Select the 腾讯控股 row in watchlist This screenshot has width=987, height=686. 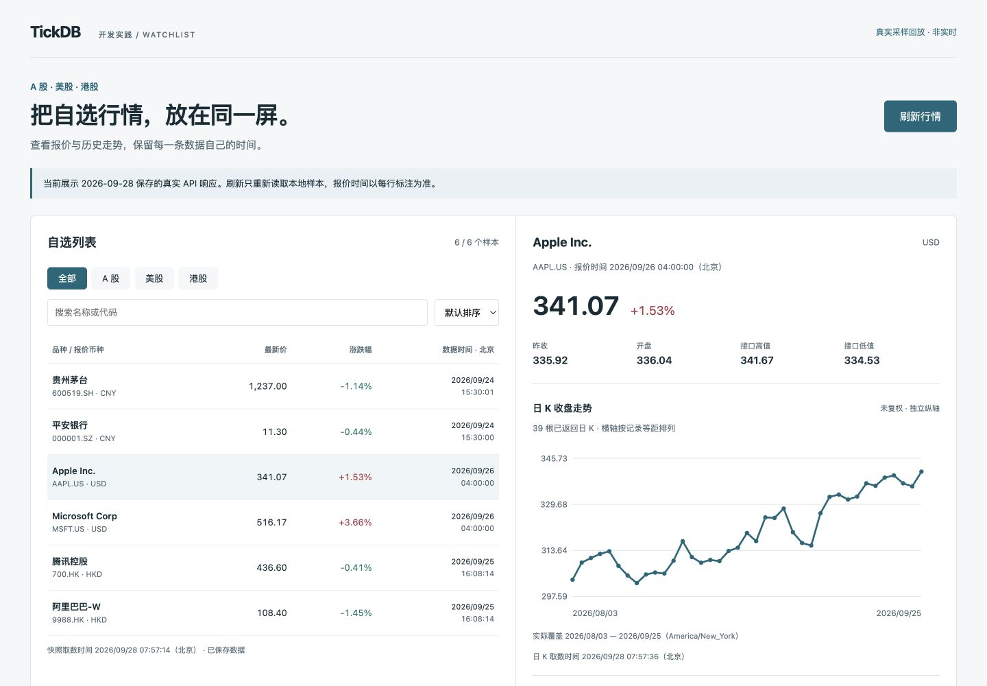[273, 567]
